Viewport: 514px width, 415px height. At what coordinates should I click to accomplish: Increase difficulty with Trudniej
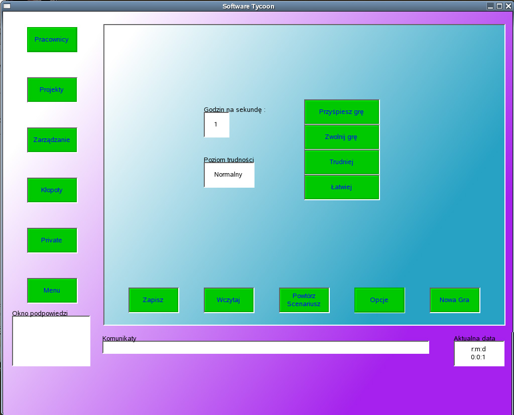click(x=341, y=162)
